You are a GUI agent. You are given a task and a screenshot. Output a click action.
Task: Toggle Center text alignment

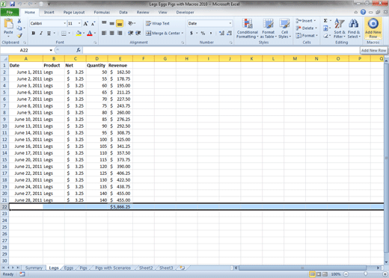coord(112,33)
